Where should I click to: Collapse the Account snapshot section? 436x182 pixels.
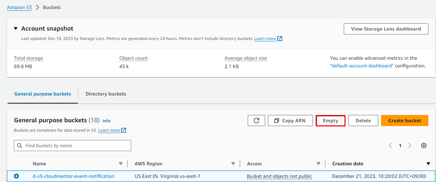pos(16,28)
